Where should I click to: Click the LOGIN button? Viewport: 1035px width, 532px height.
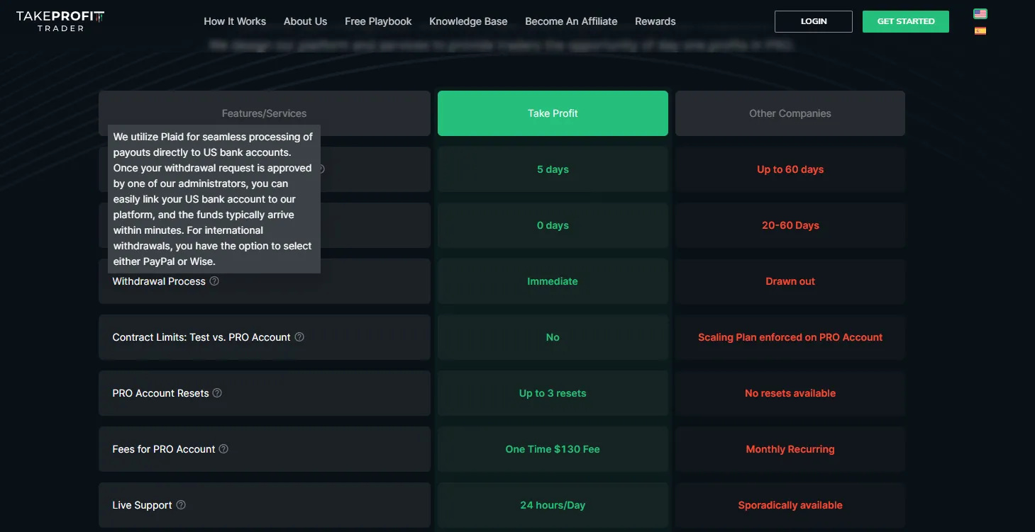[814, 21]
